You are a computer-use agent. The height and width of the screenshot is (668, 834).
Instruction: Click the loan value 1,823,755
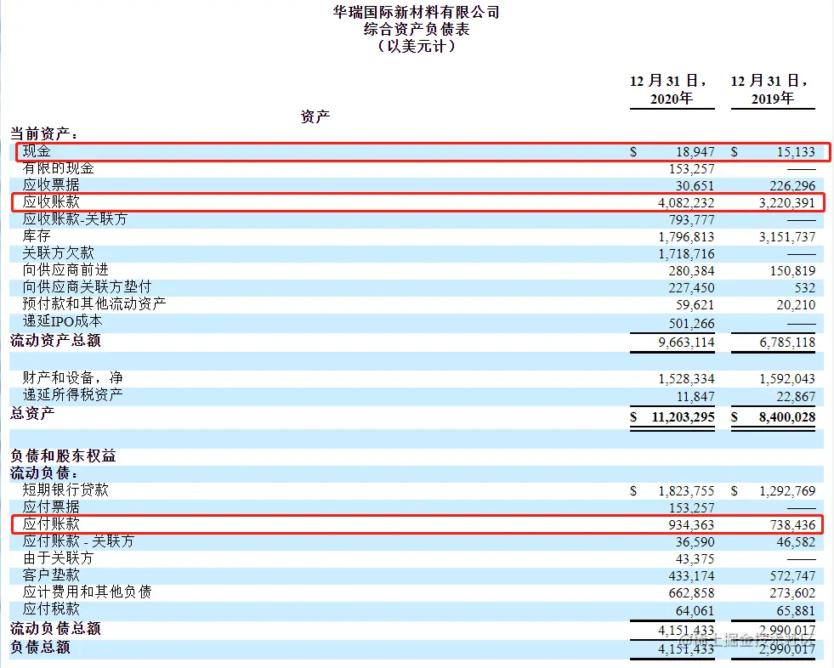coord(686,491)
